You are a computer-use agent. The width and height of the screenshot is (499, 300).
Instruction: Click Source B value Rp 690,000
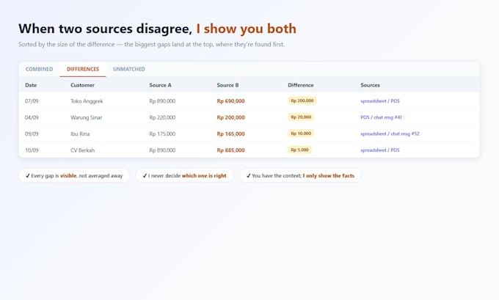tap(230, 100)
